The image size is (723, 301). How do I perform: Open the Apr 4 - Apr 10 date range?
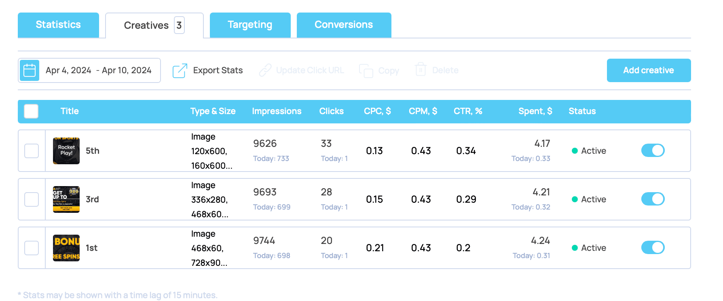pyautogui.click(x=99, y=70)
